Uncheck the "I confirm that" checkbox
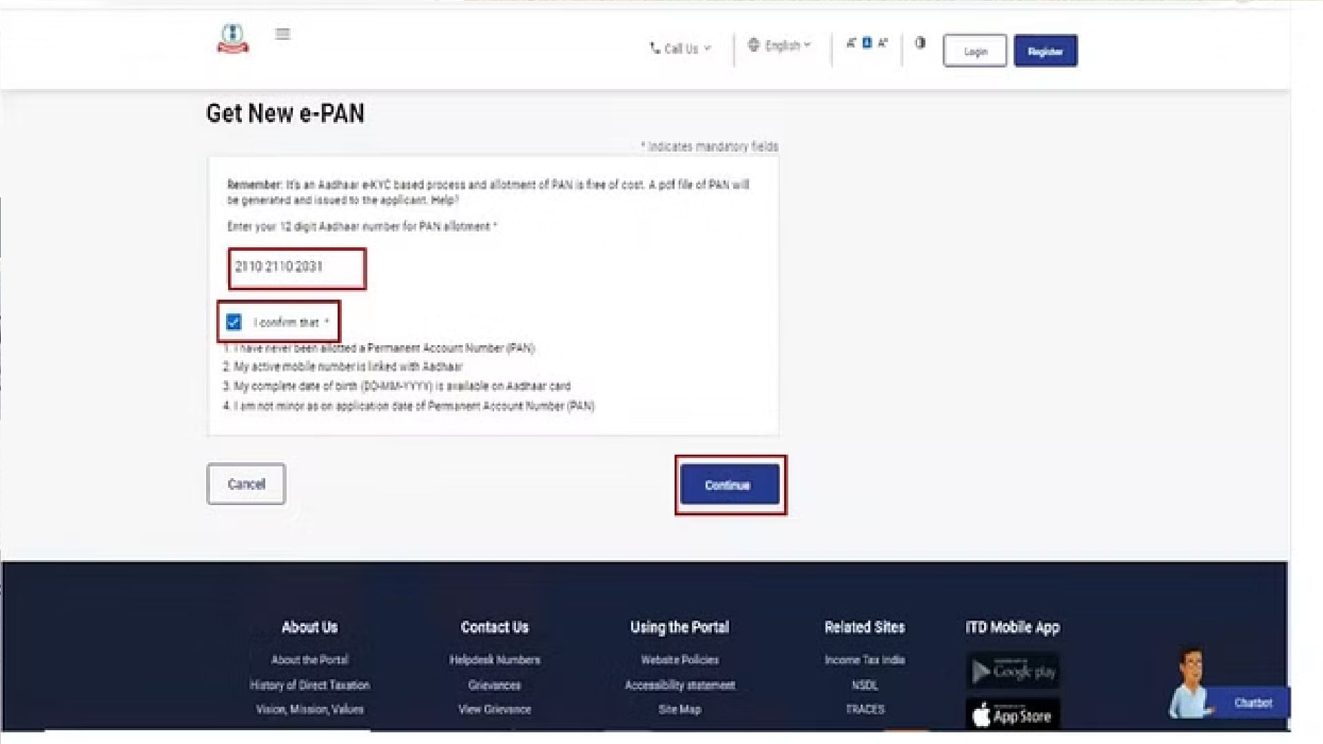 coord(234,320)
